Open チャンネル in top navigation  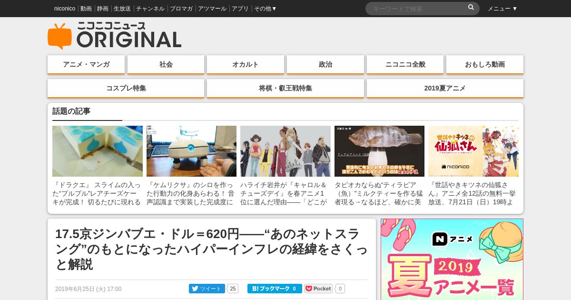pos(150,9)
